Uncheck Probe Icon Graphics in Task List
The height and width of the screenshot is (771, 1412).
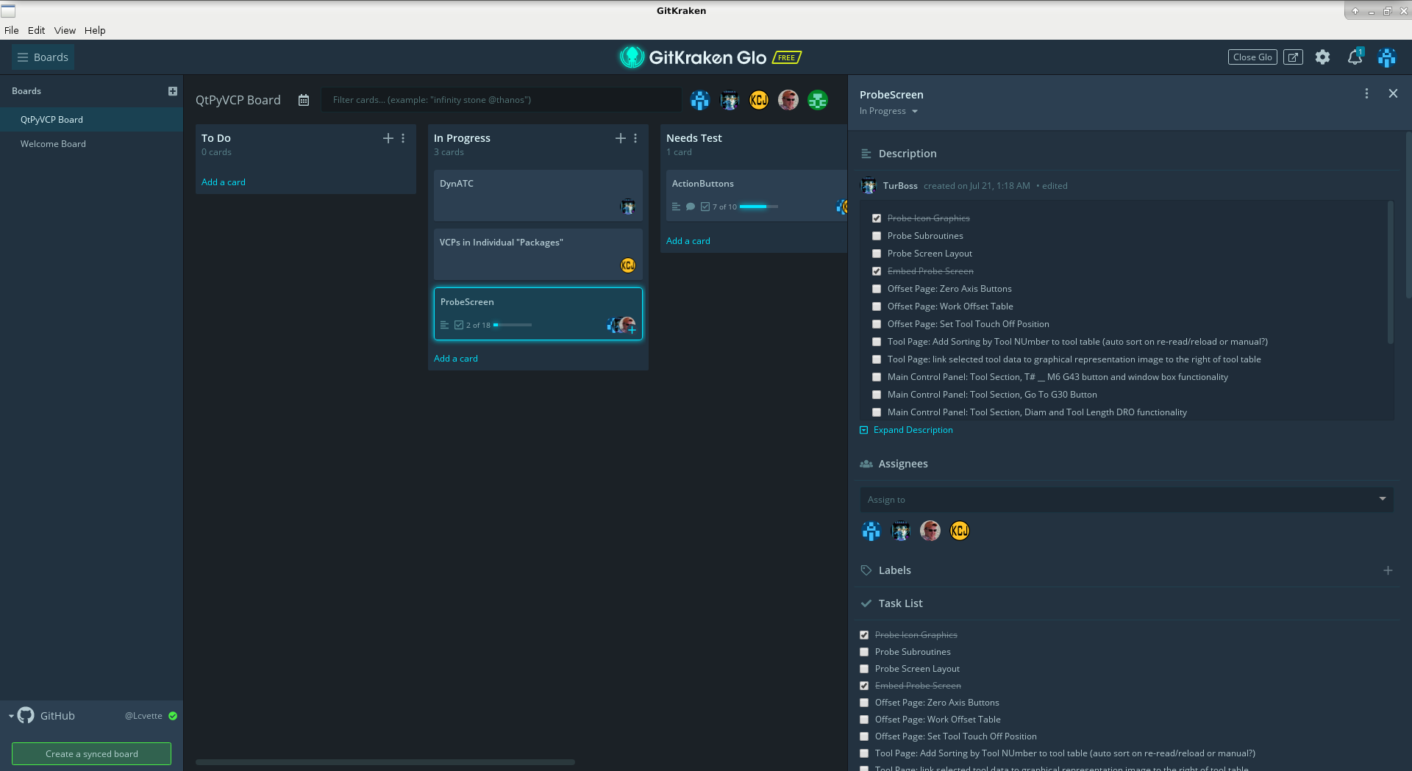[864, 635]
